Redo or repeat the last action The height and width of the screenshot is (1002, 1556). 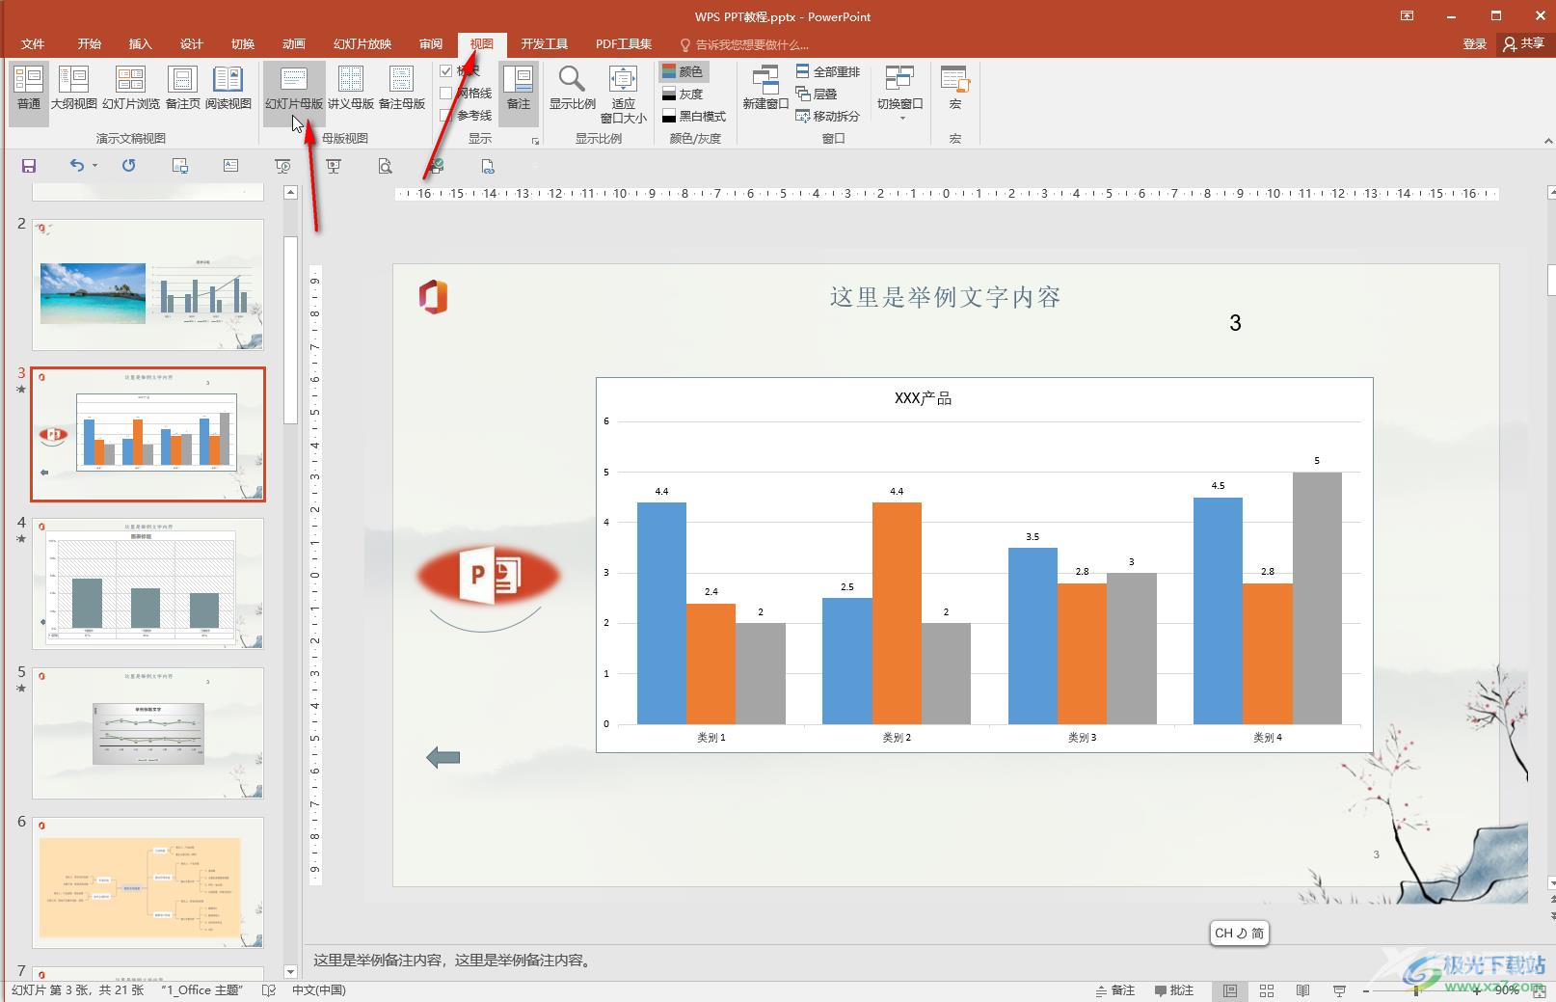click(128, 165)
